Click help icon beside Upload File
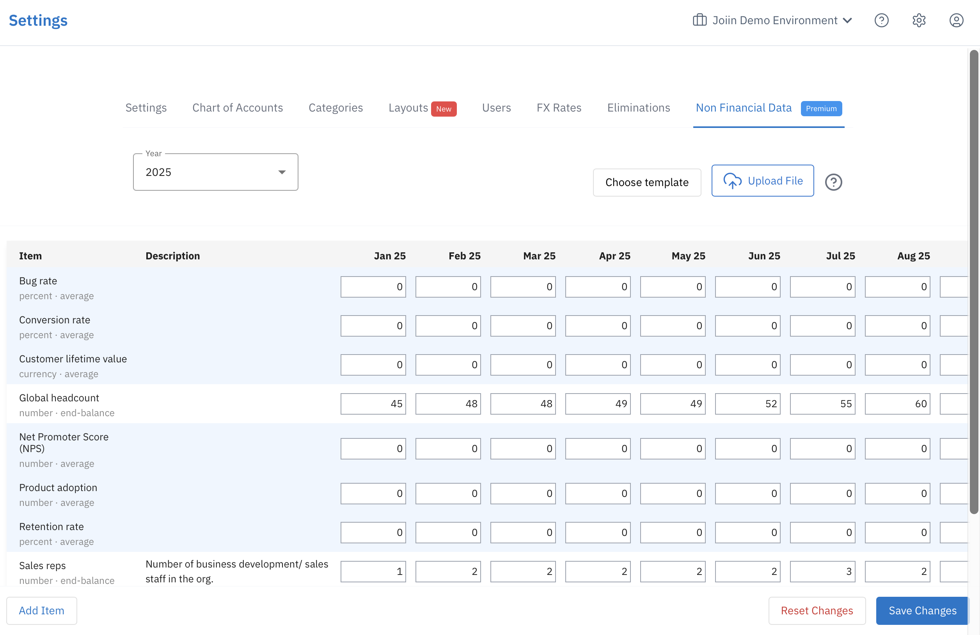Image resolution: width=980 pixels, height=635 pixels. pos(833,182)
